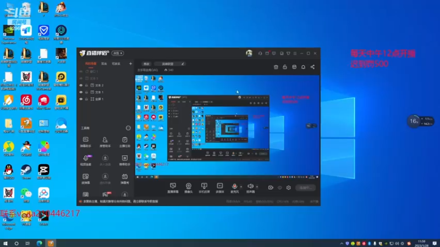The height and width of the screenshot is (247, 440).
Task: Hide the 文本 1 layer with its eye
Action: coord(81,92)
